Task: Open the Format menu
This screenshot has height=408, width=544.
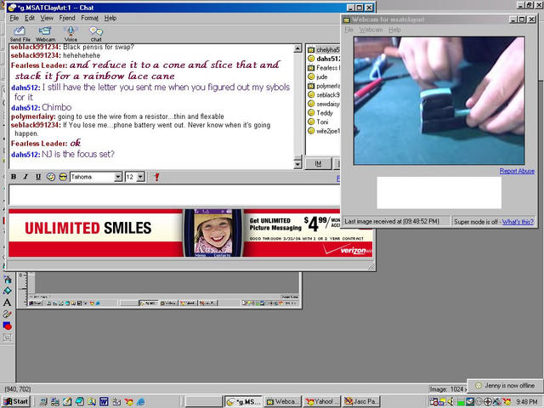Action: [x=89, y=18]
